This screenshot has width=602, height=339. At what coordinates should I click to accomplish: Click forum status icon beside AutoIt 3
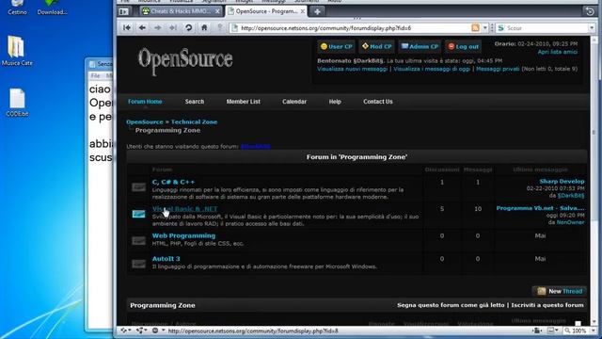[138, 264]
